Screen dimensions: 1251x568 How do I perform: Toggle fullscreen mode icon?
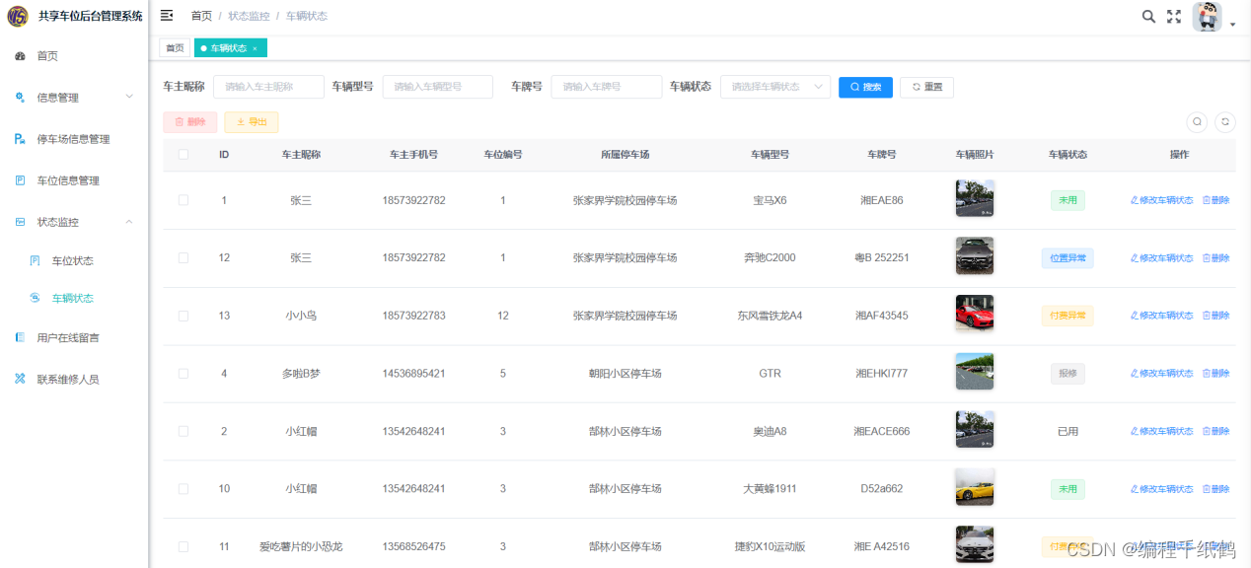tap(1174, 17)
